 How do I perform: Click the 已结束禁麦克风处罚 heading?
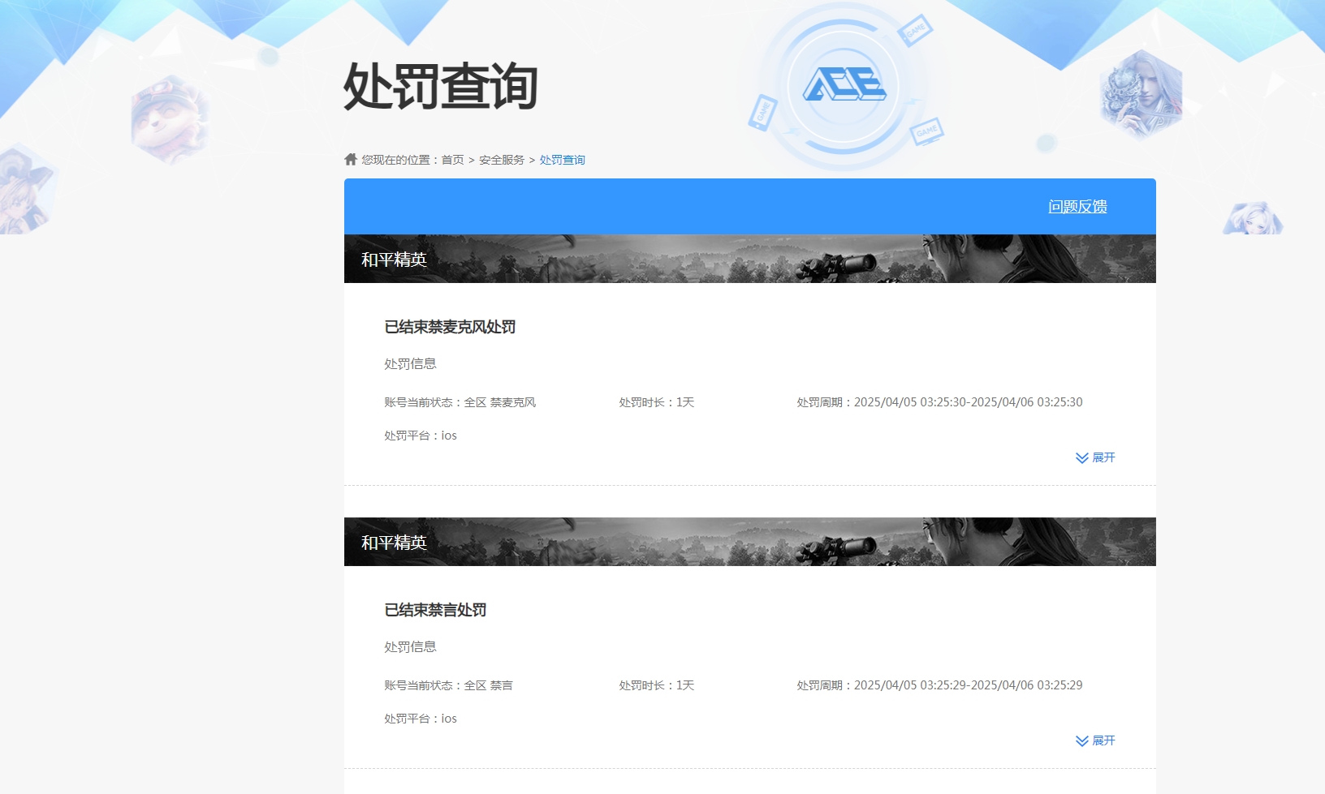[450, 327]
